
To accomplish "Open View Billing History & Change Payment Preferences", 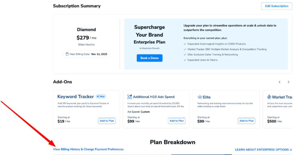I will tap(88, 149).
